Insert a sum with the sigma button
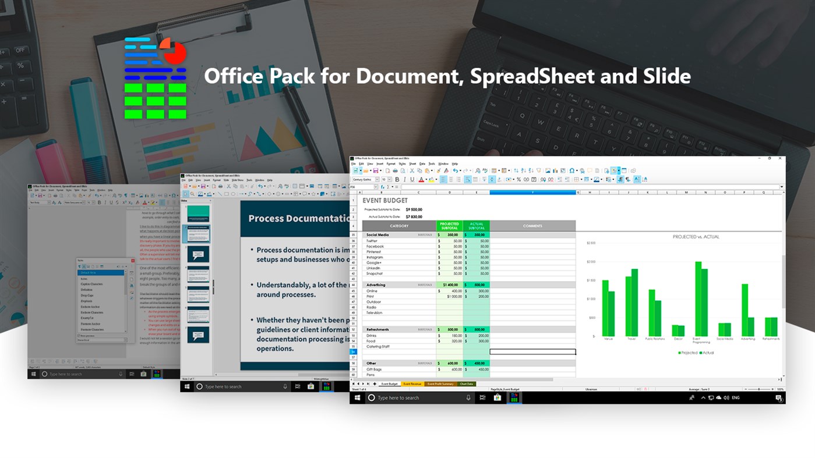Screen dimensions: 815x458 click(x=388, y=187)
